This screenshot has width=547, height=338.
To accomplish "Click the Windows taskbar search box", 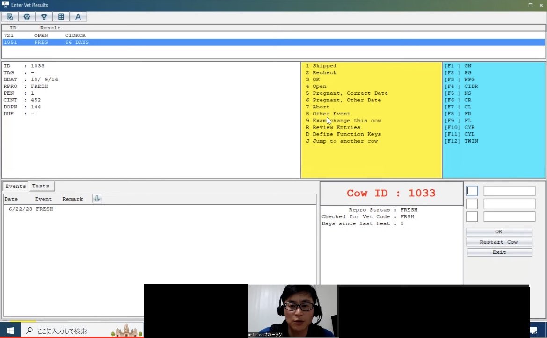I will pyautogui.click(x=82, y=331).
